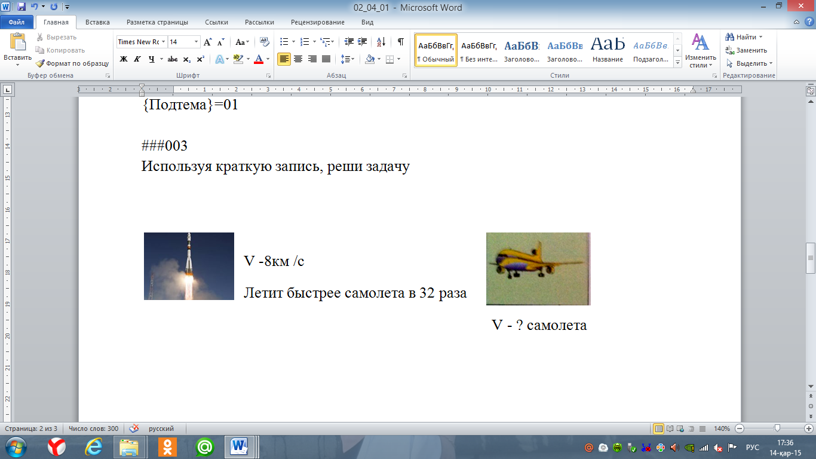Open the Абзац dialog launcher
Viewport: 816px width, 459px height.
(405, 76)
